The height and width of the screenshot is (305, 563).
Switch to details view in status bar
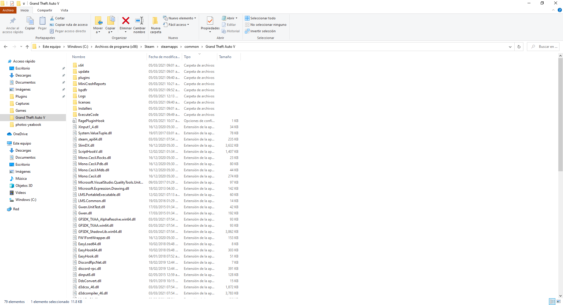[552, 301]
